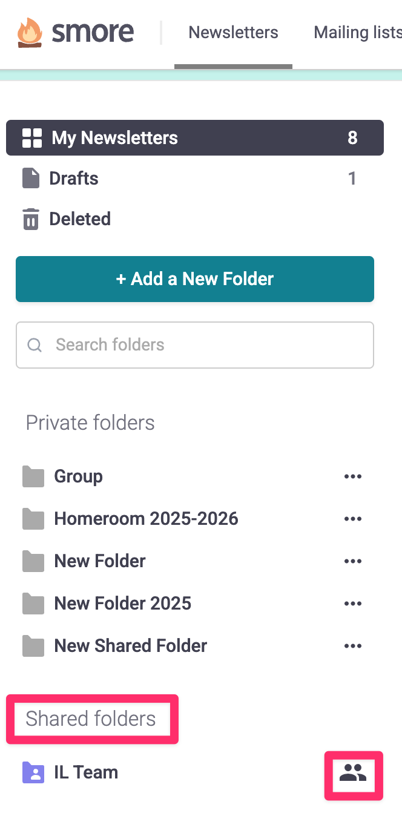The image size is (402, 816).
Task: Click the Drafts document icon
Action: coord(31,179)
